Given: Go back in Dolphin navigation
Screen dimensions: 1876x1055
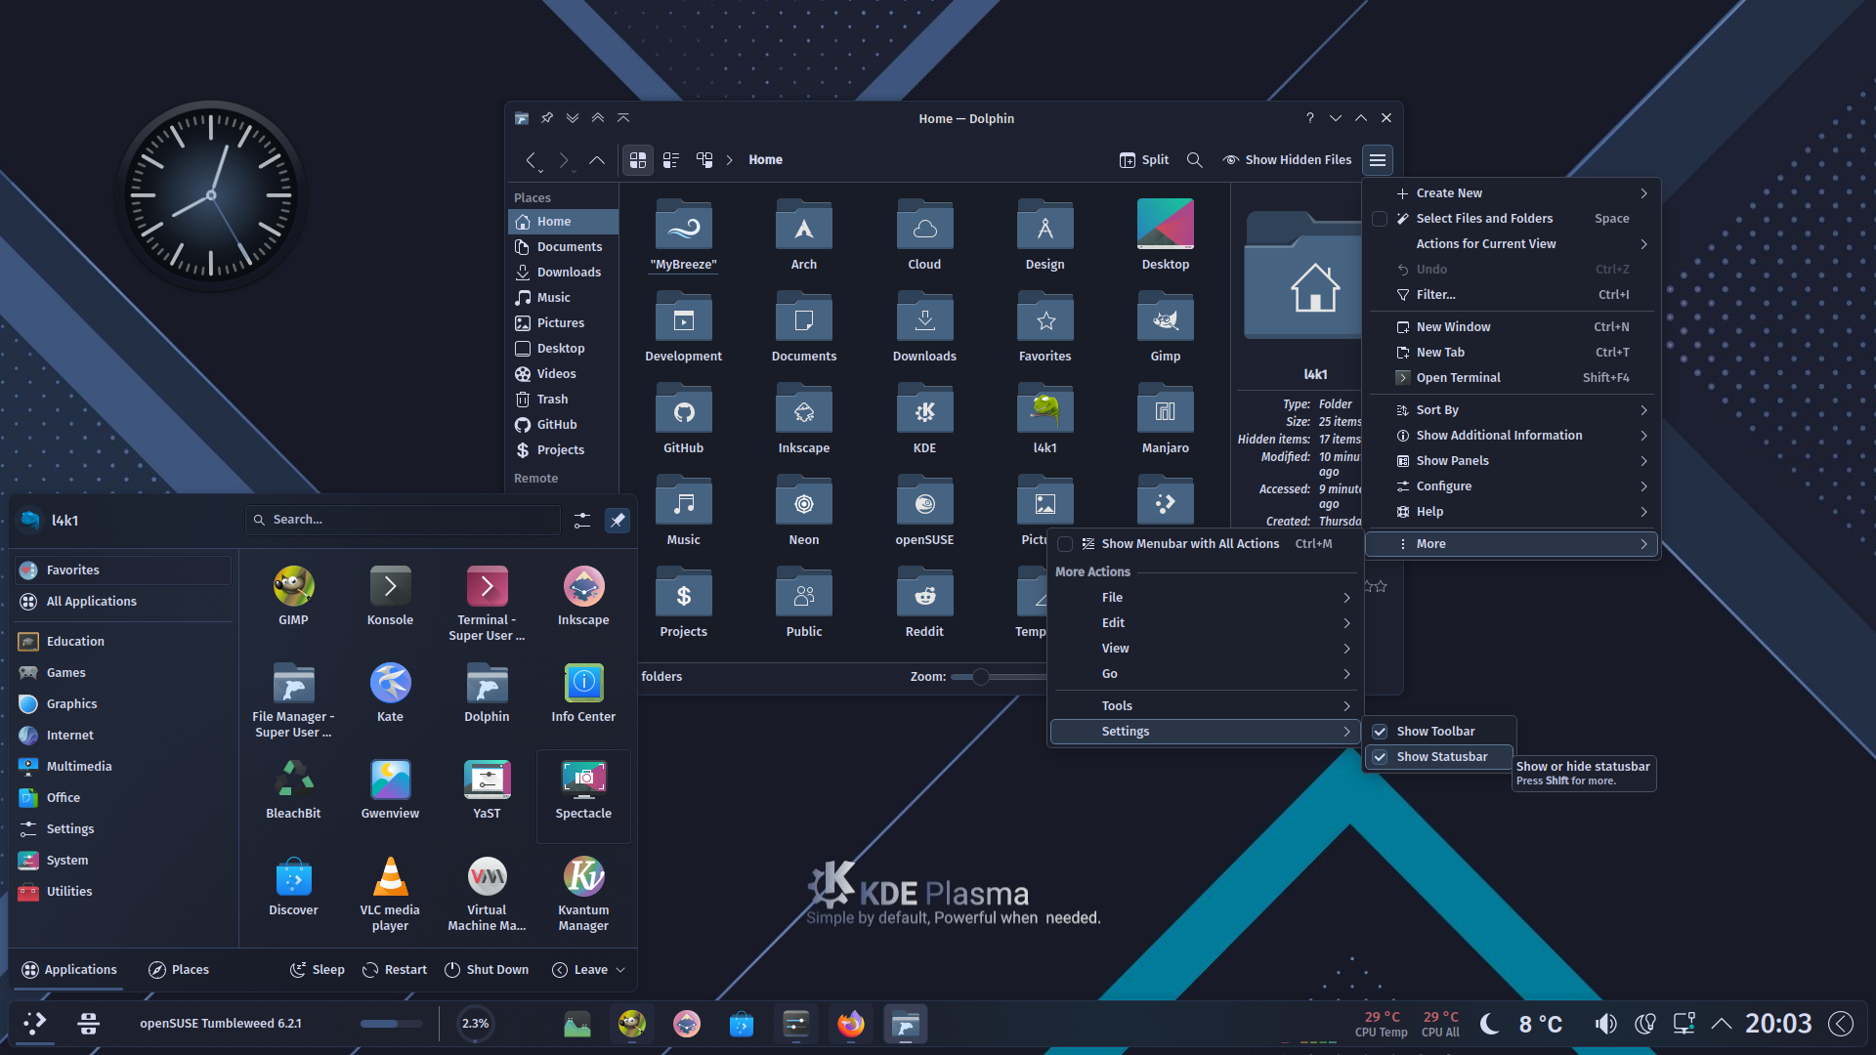Looking at the screenshot, I should (x=531, y=160).
